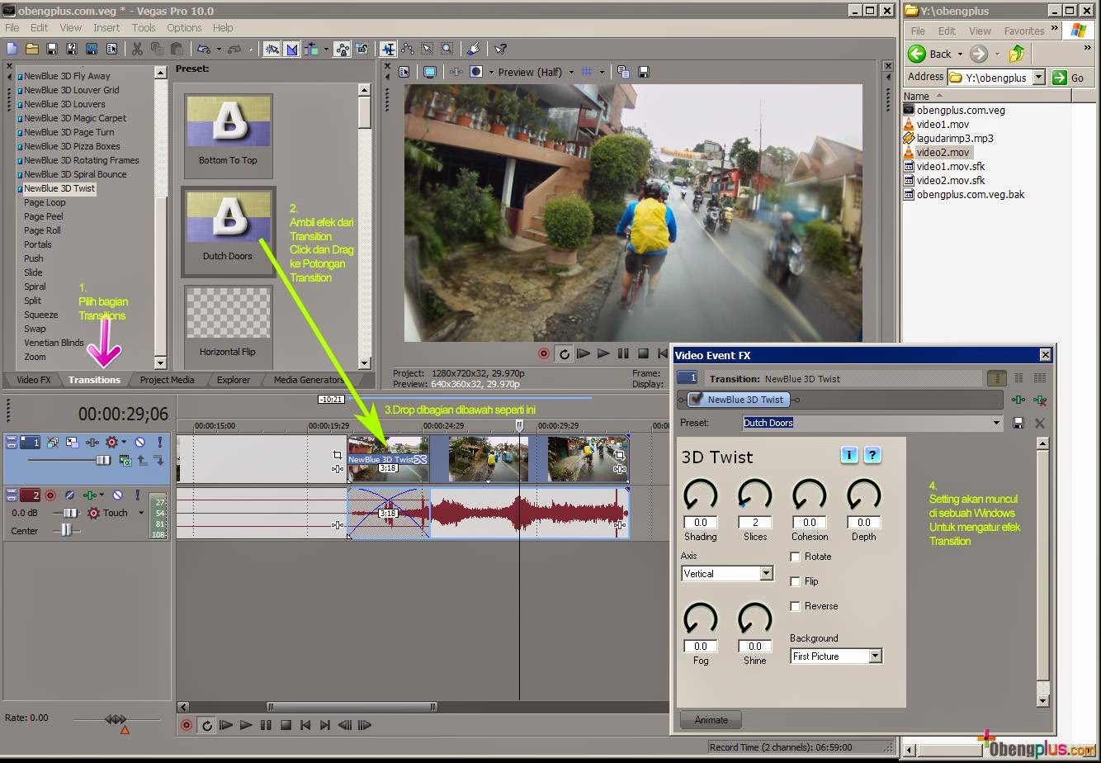1101x763 pixels.
Task: Switch to the Project Media tab
Action: (x=167, y=380)
